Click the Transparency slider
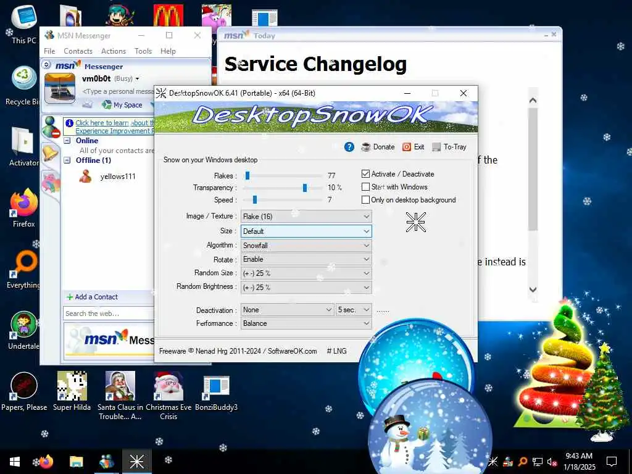Image resolution: width=632 pixels, height=474 pixels. point(284,188)
